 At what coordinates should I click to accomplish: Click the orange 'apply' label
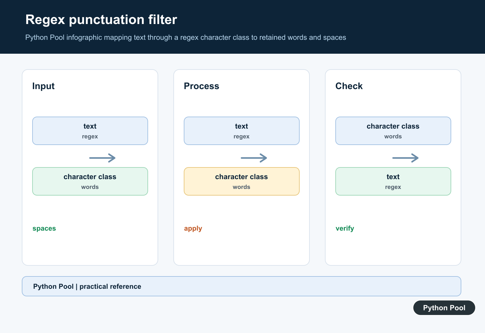pos(193,228)
